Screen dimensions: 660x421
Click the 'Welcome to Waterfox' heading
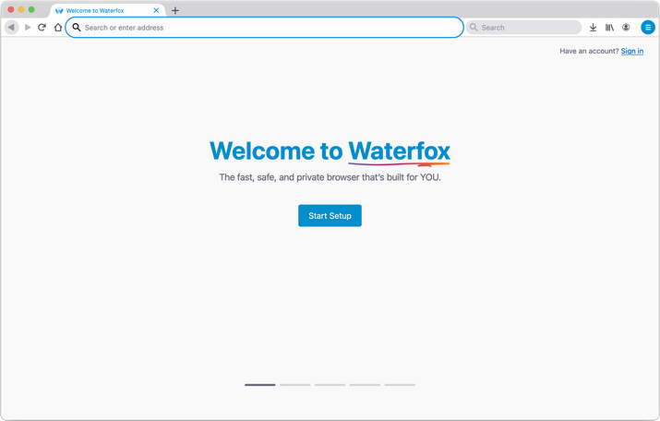point(330,151)
